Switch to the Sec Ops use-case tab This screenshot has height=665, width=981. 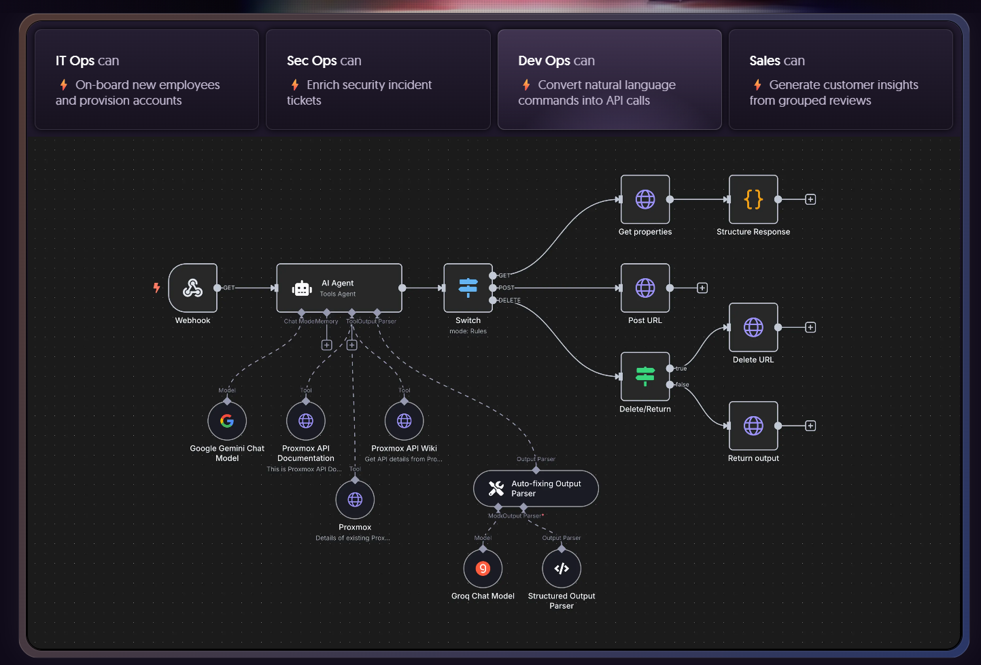tap(378, 80)
